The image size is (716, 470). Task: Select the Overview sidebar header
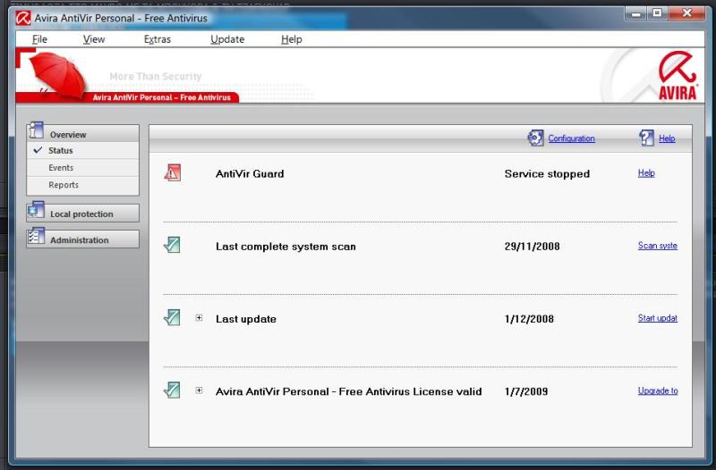click(82, 133)
